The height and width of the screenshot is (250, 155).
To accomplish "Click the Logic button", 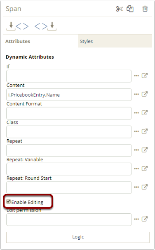I will 78,237.
